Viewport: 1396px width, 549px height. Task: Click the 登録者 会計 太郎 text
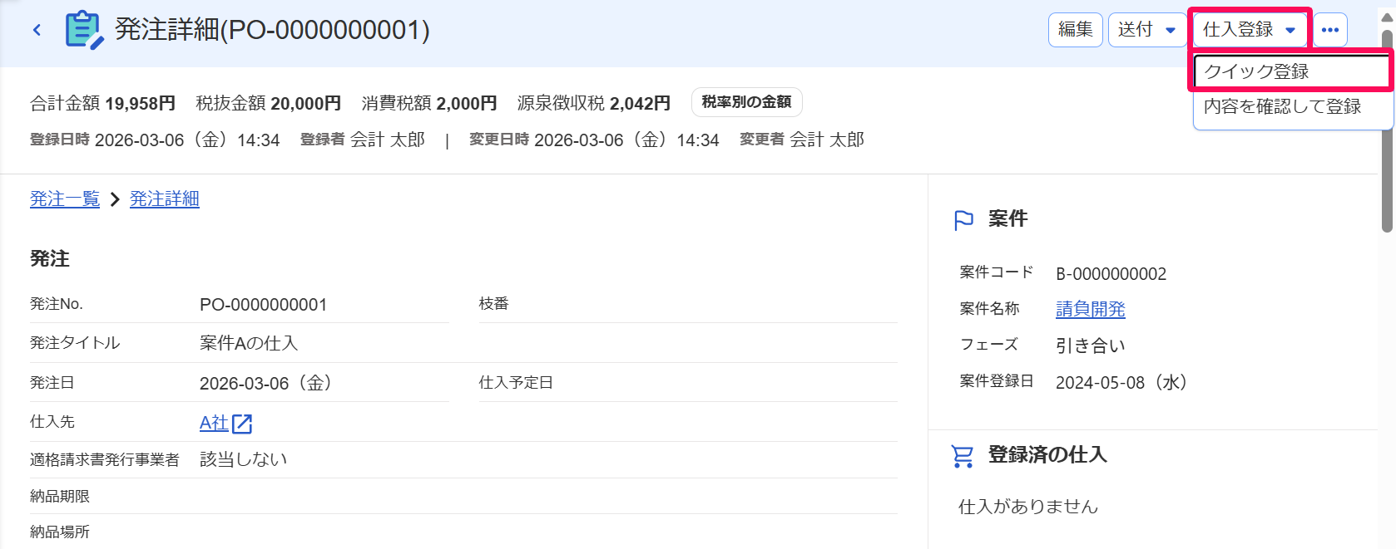(363, 140)
